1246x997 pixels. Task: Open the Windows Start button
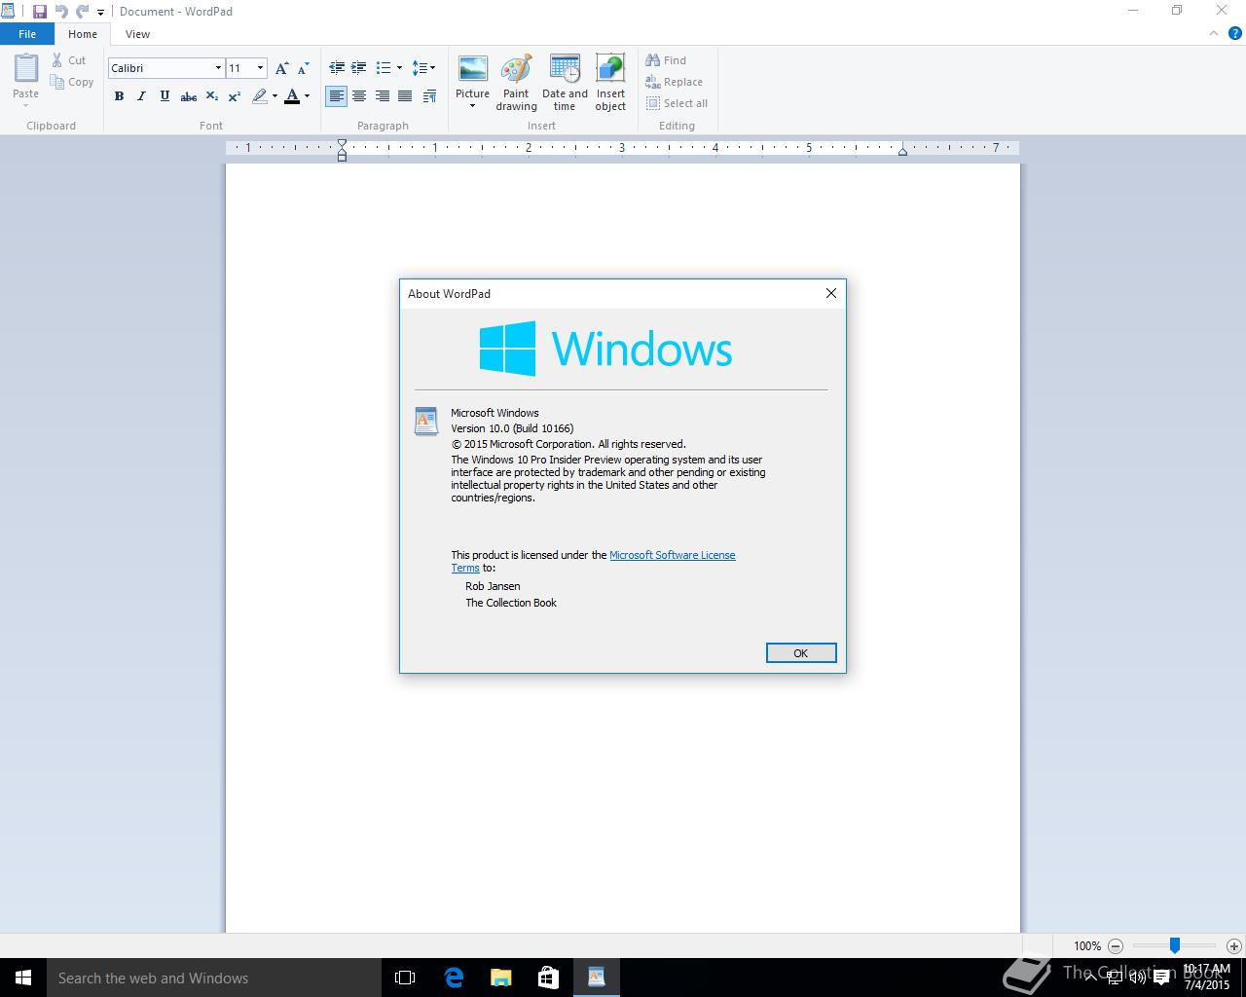[x=23, y=978]
